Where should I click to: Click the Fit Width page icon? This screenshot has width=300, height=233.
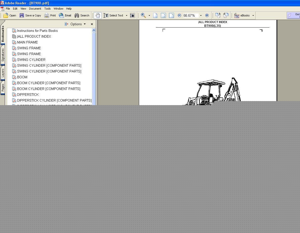[x=171, y=15]
